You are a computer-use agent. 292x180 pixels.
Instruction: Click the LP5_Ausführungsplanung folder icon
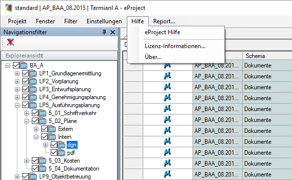[x=33, y=105]
